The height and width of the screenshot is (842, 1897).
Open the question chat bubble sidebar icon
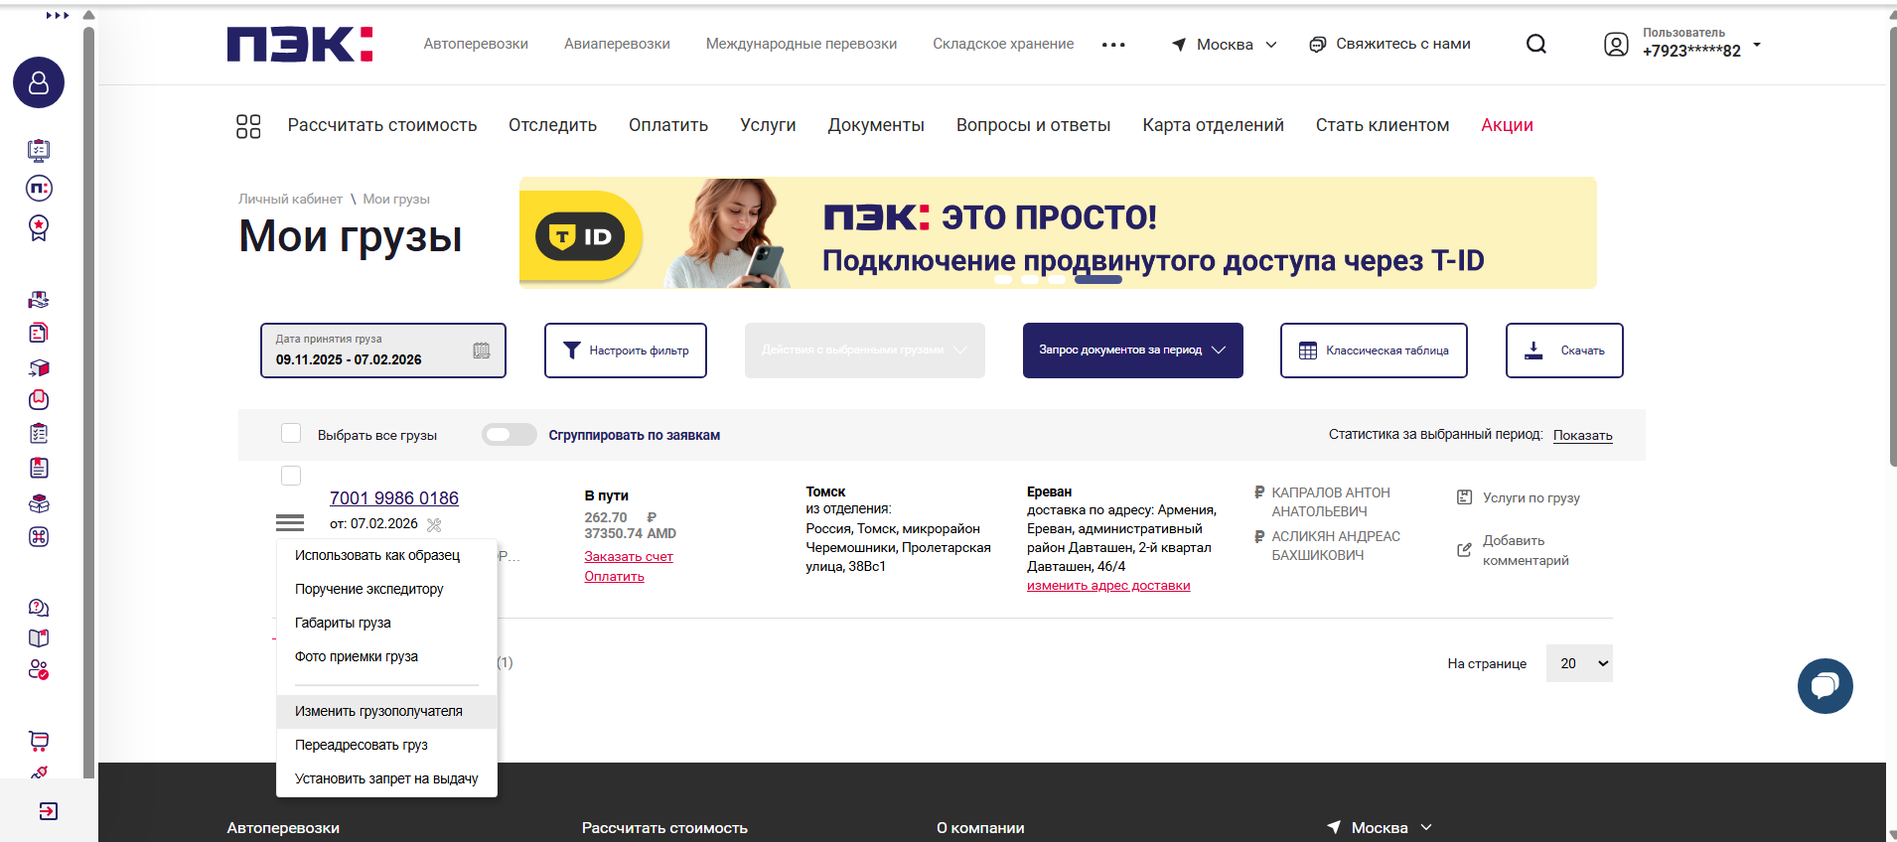(39, 608)
